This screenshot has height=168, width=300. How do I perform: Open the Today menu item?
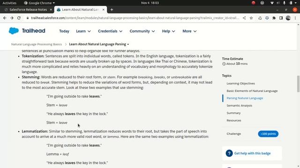pyautogui.click(x=64, y=31)
